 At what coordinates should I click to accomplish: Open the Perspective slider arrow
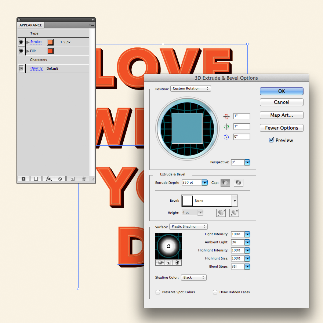[247, 162]
